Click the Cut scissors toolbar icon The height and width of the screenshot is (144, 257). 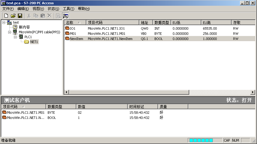pyautogui.click(x=29, y=16)
